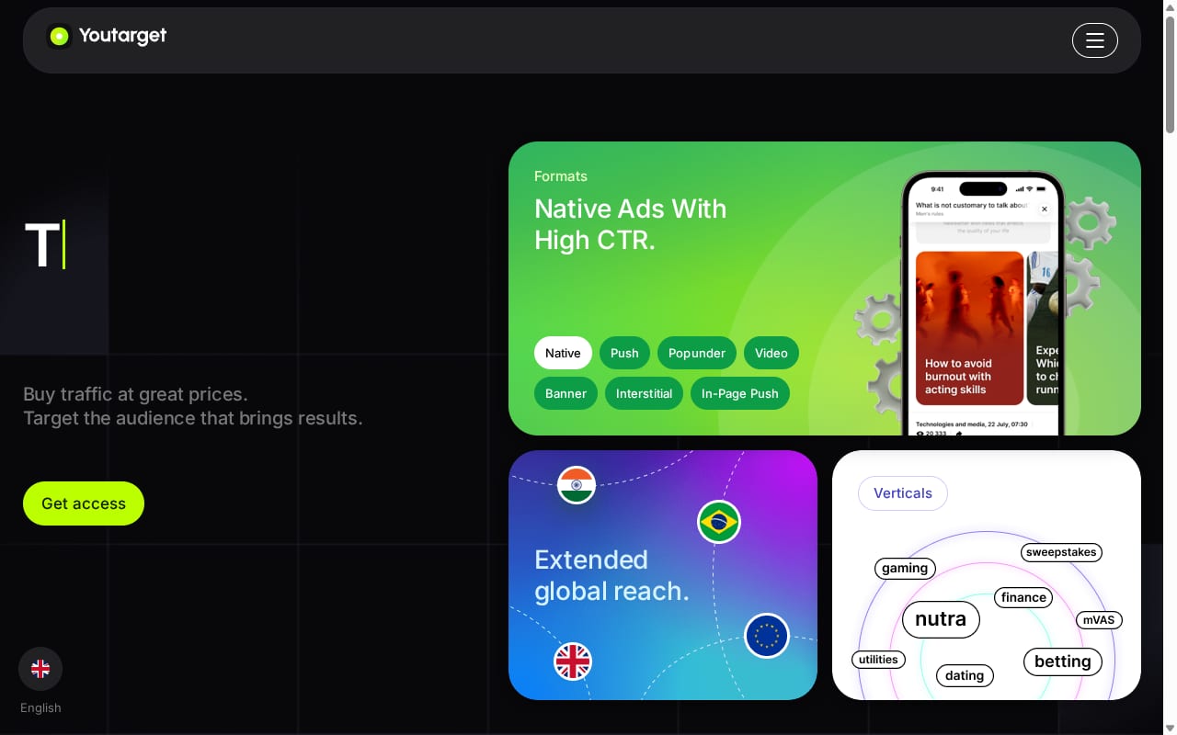
Task: Open the hamburger menu
Action: [1094, 40]
